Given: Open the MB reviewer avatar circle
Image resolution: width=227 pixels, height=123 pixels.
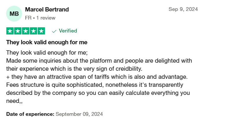Looking at the screenshot, I should coord(14,14).
